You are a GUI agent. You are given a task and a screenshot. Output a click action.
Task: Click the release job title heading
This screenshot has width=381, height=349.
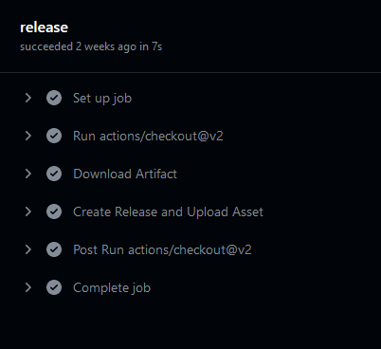coord(44,28)
